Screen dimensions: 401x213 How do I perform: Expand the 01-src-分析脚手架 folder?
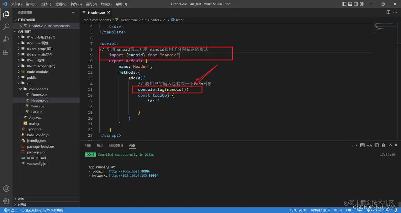point(46,37)
